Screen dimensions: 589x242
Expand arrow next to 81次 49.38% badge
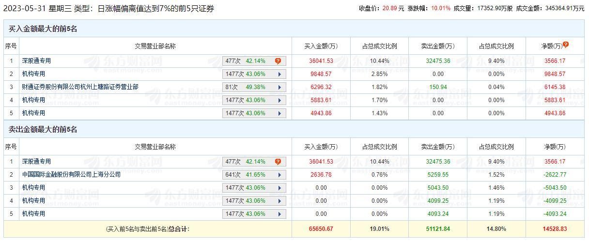279,88
